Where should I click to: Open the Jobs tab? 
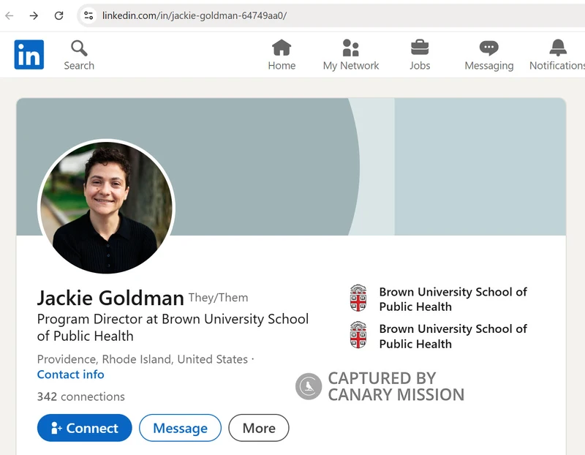[x=420, y=55]
